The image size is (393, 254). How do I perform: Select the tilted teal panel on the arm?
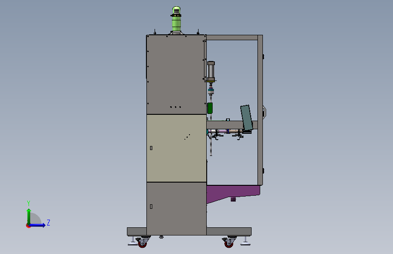click(247, 118)
